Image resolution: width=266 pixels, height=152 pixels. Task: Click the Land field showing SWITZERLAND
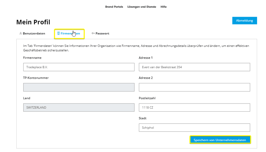(x=79, y=107)
